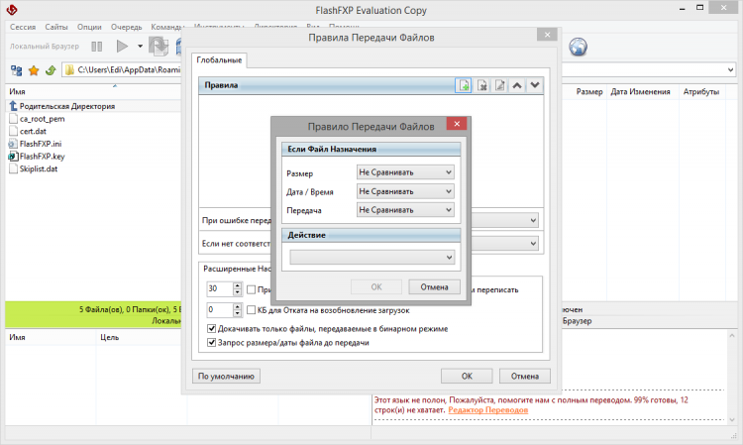Expand the При ошибке передачи dropdown
The height and width of the screenshot is (445, 743).
point(533,220)
